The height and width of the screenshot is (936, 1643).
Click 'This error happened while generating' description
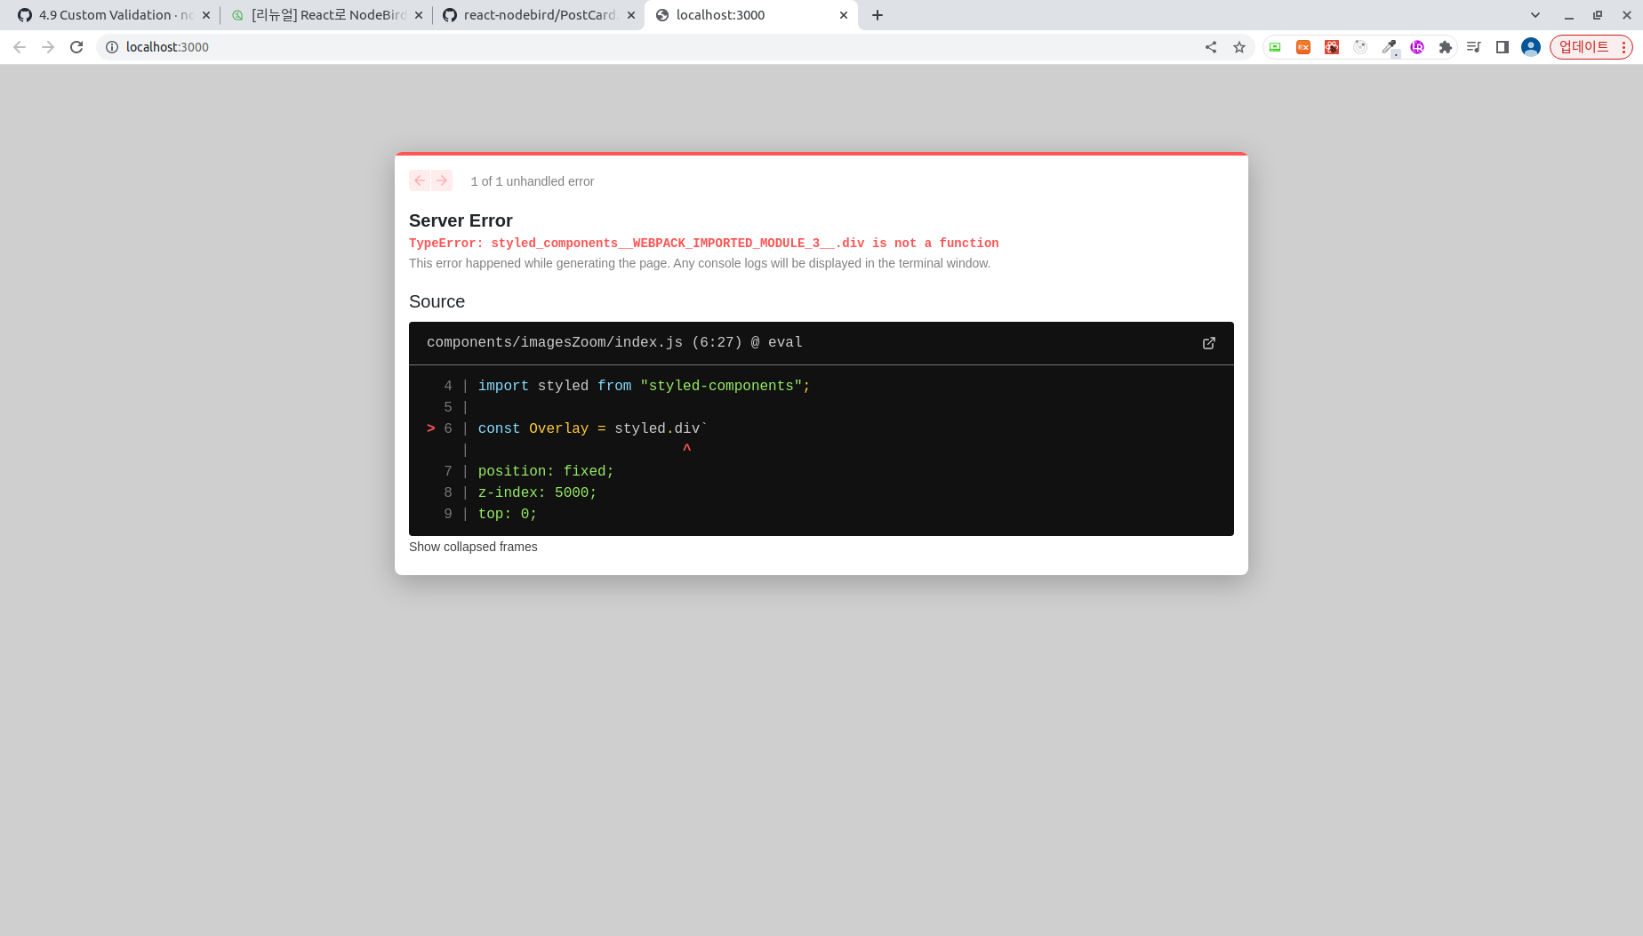(x=700, y=263)
